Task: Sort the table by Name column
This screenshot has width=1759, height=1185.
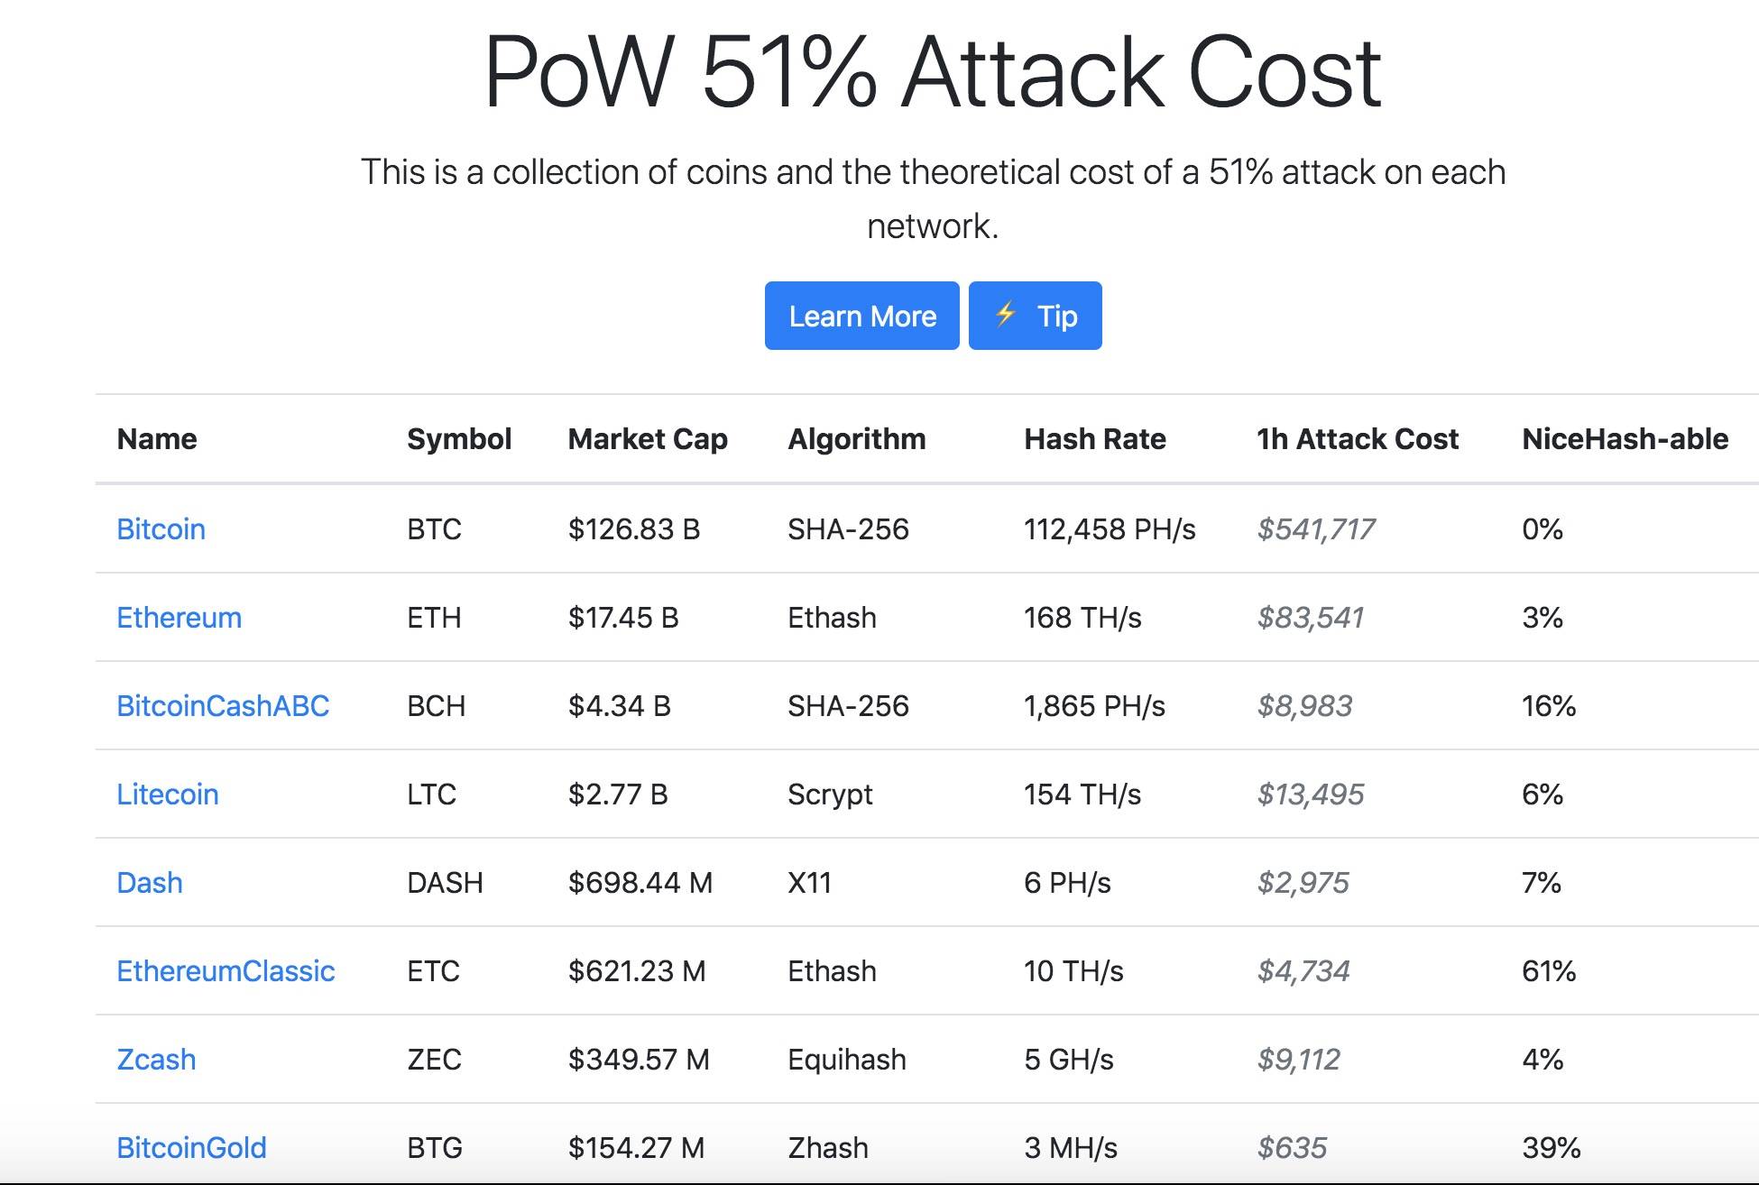Action: [156, 439]
